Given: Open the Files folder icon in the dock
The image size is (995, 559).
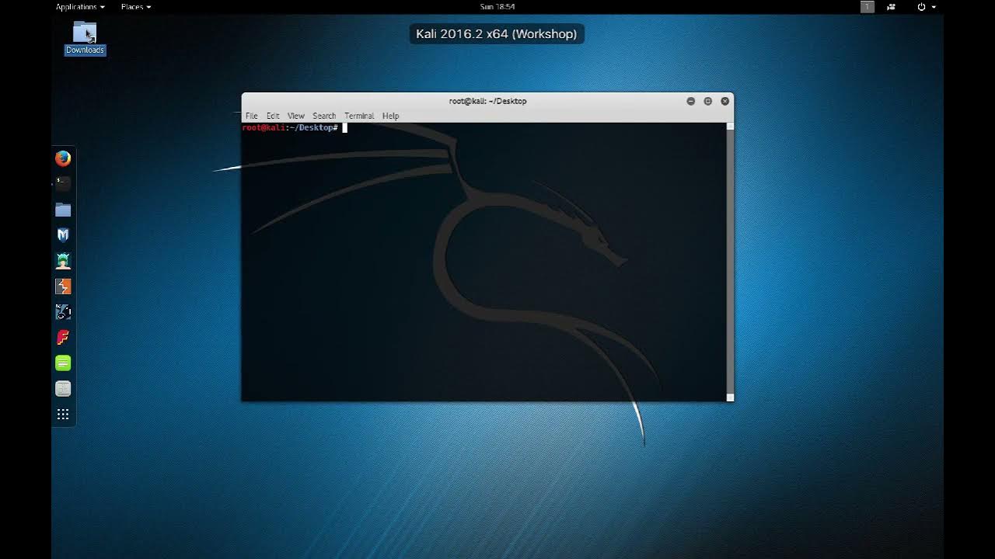Looking at the screenshot, I should click(x=63, y=210).
